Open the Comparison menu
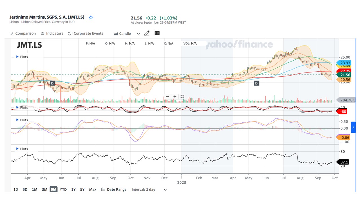361x203 pixels. coord(23,33)
